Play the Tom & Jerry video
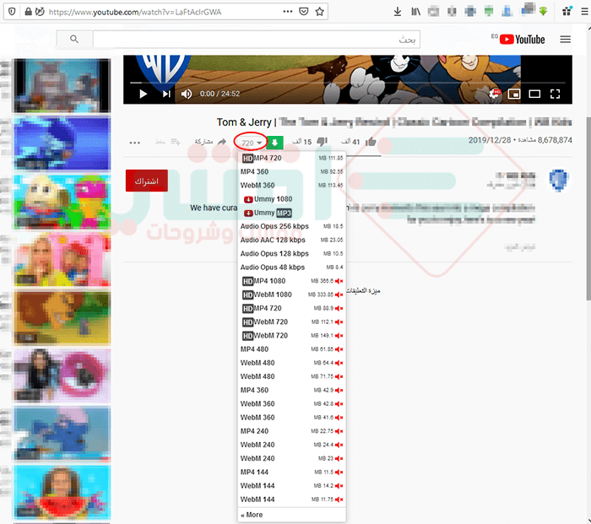Screen dimensions: 591x524 (143, 94)
